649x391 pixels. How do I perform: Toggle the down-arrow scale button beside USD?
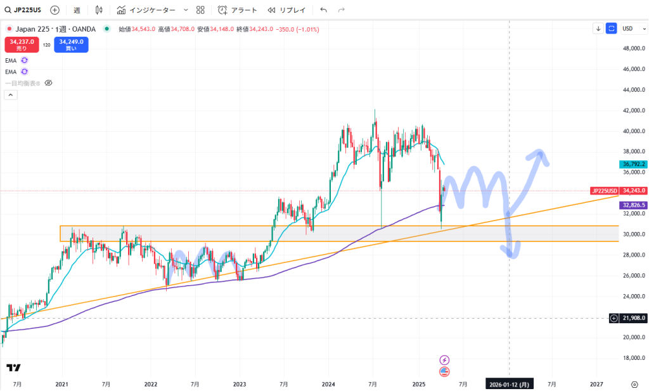[598, 29]
